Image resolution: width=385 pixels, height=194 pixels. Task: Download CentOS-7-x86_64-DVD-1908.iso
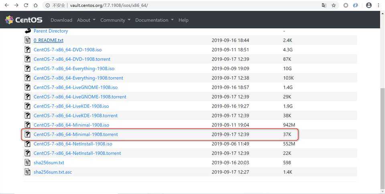(67, 50)
